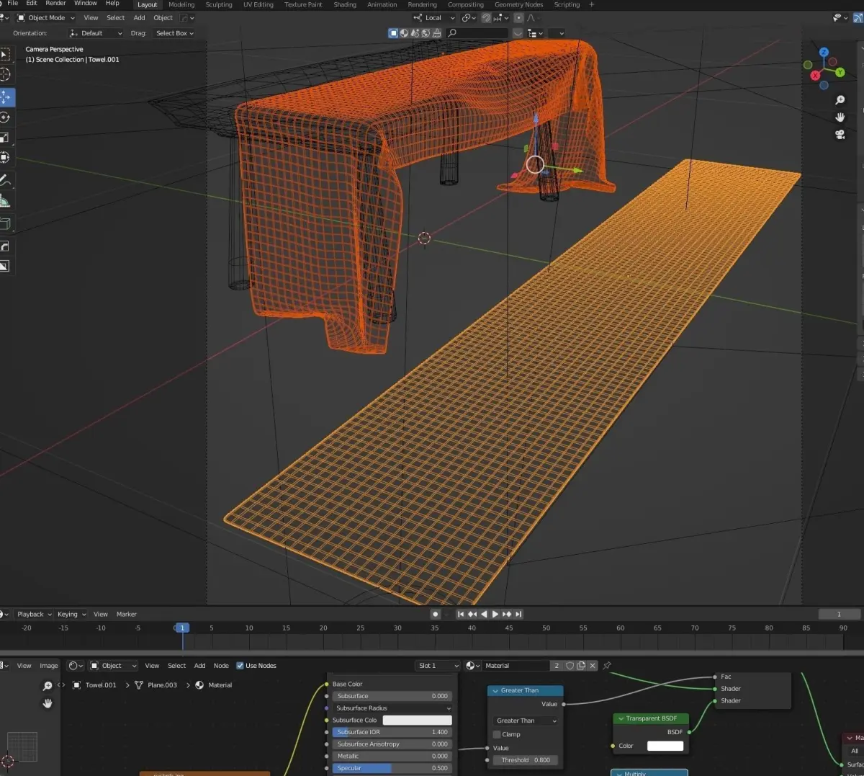Screen dimensions: 864x776
Task: Activate the Scale tool
Action: 4,137
